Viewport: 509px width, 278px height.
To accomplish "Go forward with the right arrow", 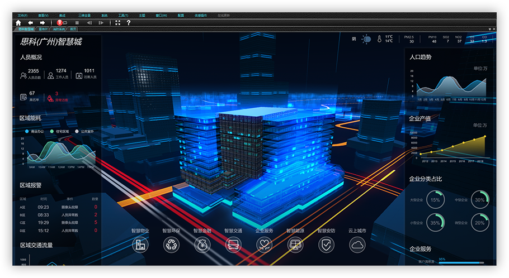I will 43,23.
